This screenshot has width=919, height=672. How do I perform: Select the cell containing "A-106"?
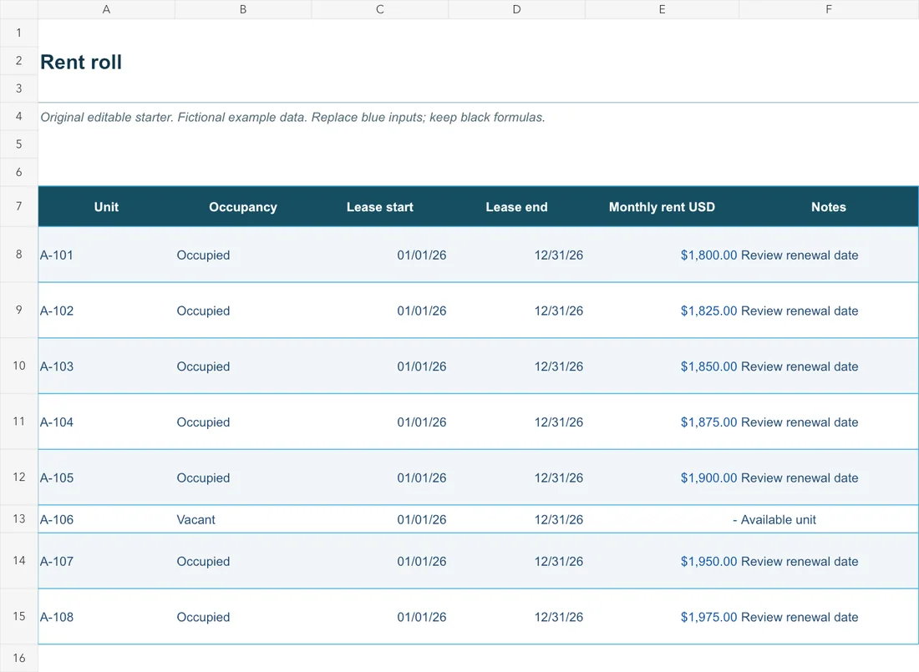click(106, 520)
